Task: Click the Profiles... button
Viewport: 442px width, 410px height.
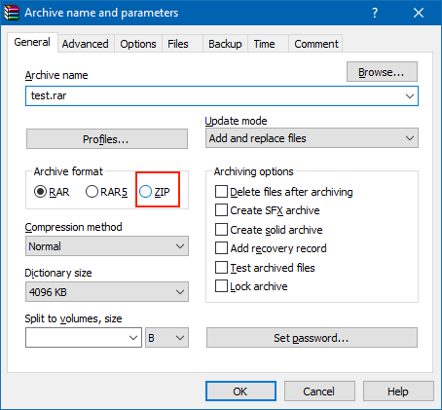Action: pos(107,139)
